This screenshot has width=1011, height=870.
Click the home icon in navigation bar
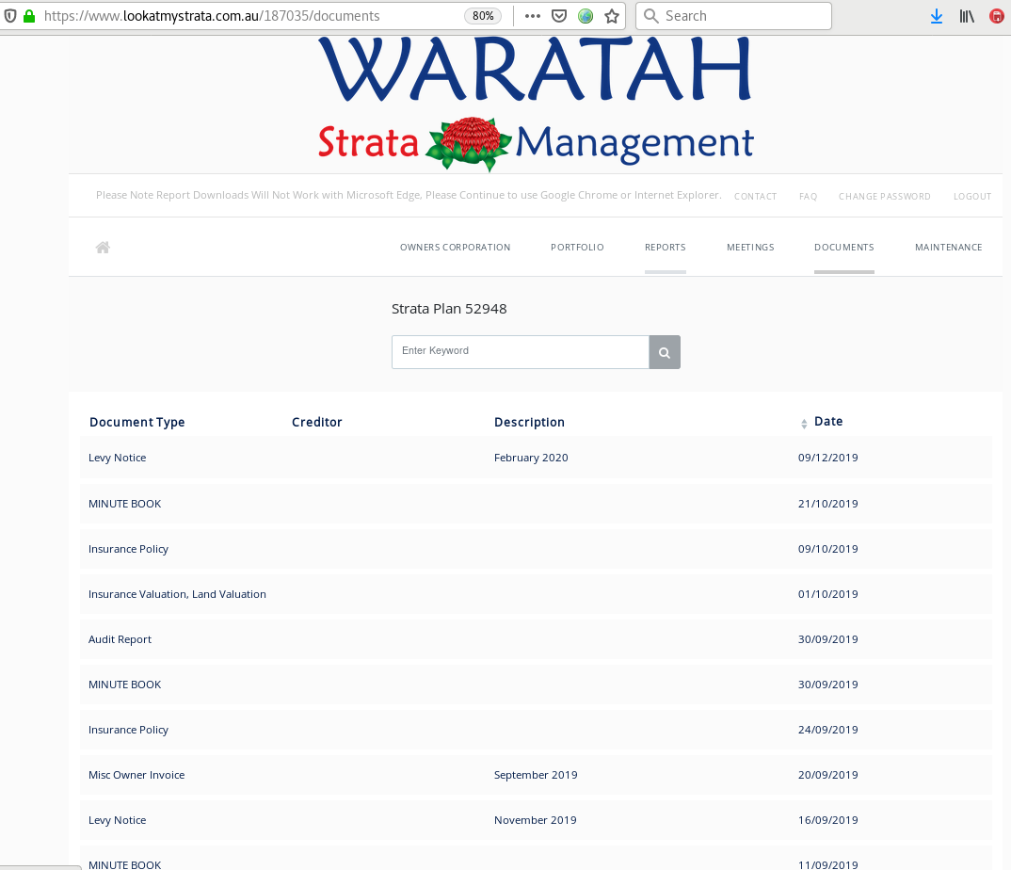pos(103,247)
